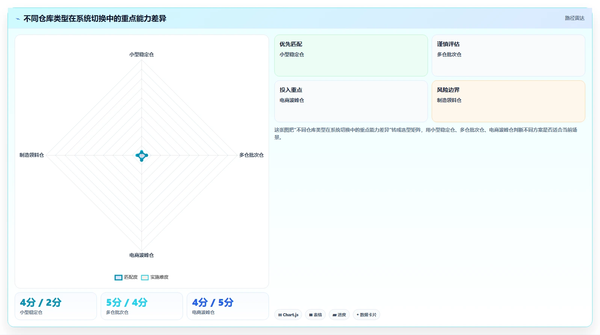Click the 数据卡片 sparkle icon
This screenshot has width=600, height=335.
point(358,315)
